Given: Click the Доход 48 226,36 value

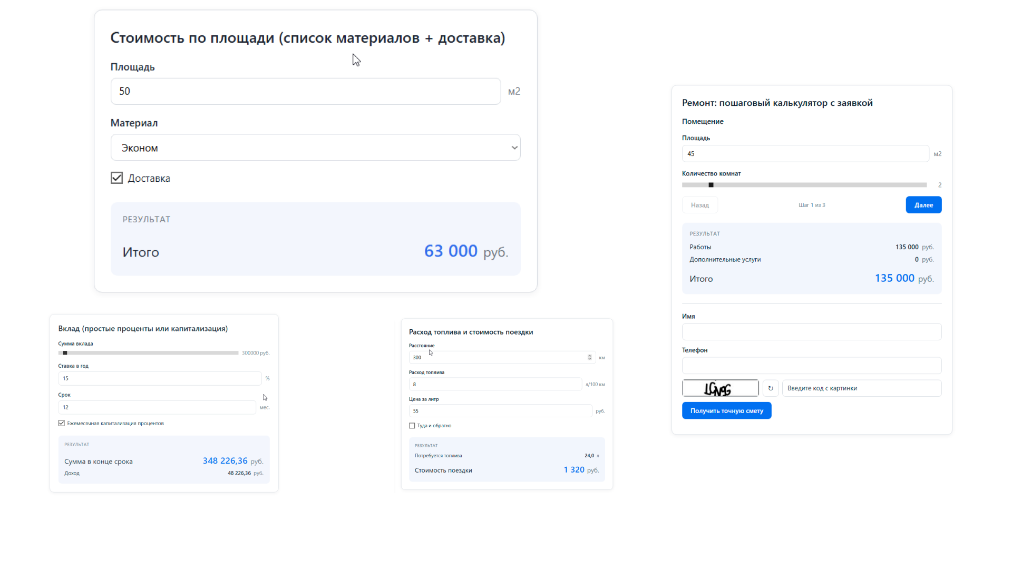Looking at the screenshot, I should coord(239,473).
